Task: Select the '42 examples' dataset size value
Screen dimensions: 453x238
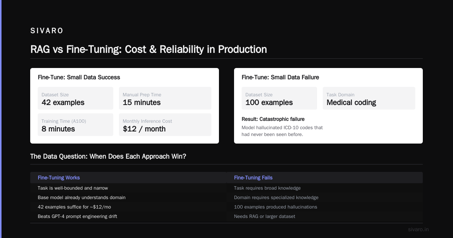Action: point(63,102)
